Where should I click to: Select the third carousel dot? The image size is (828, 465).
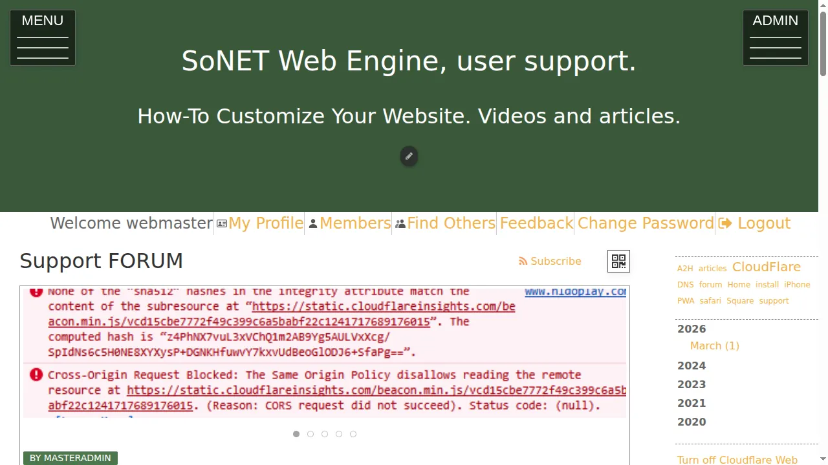[x=325, y=434]
